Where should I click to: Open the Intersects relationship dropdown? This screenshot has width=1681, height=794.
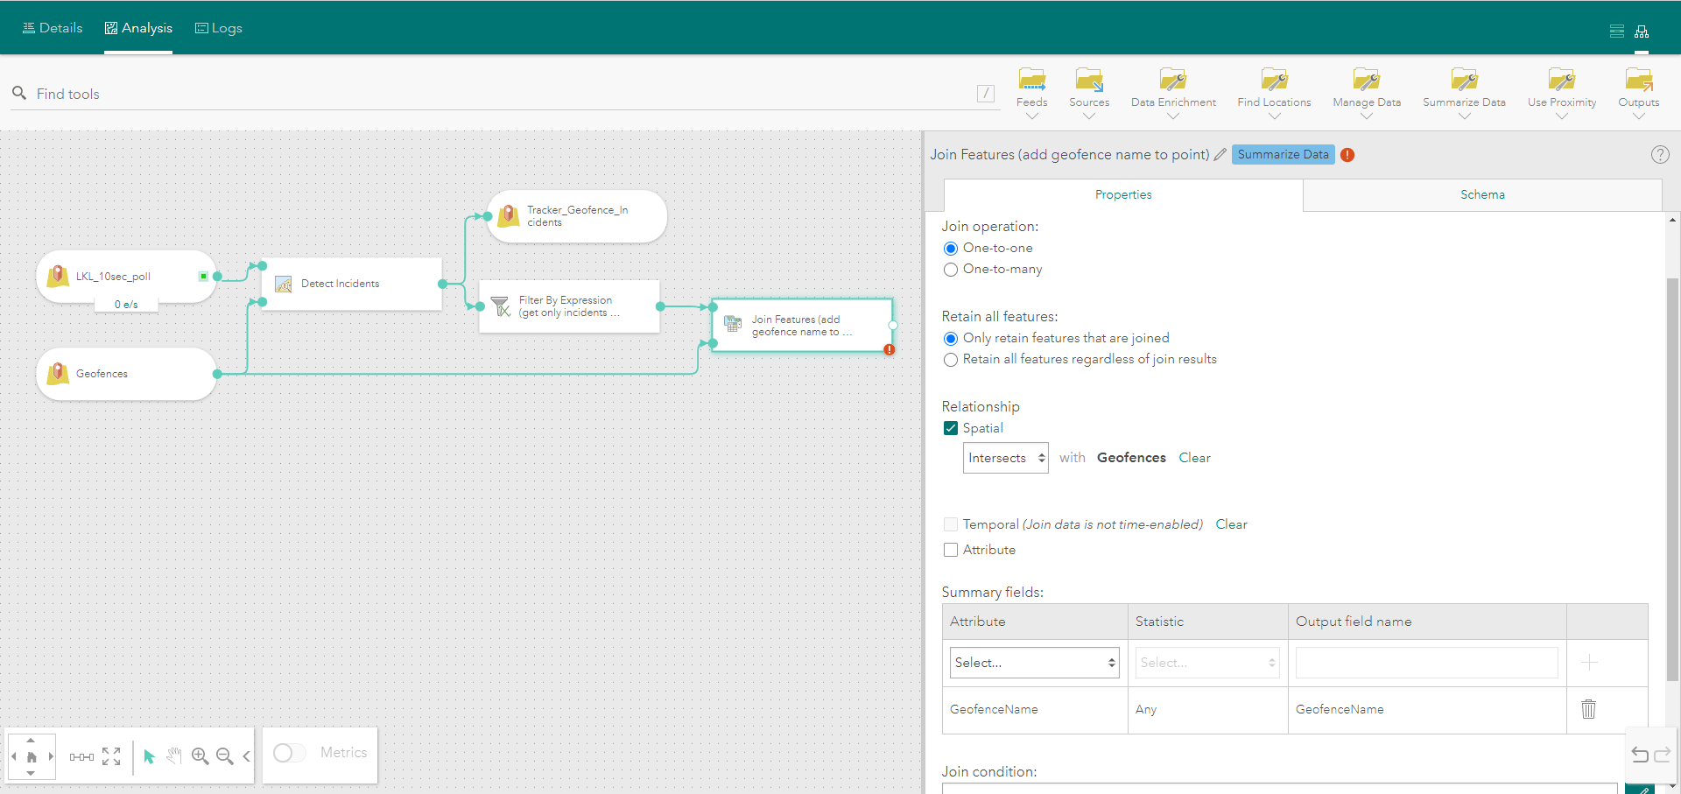(x=1005, y=458)
